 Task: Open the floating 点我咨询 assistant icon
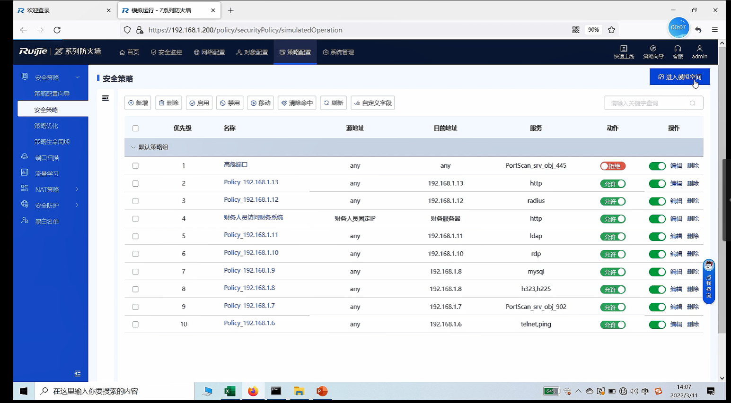[709, 281]
